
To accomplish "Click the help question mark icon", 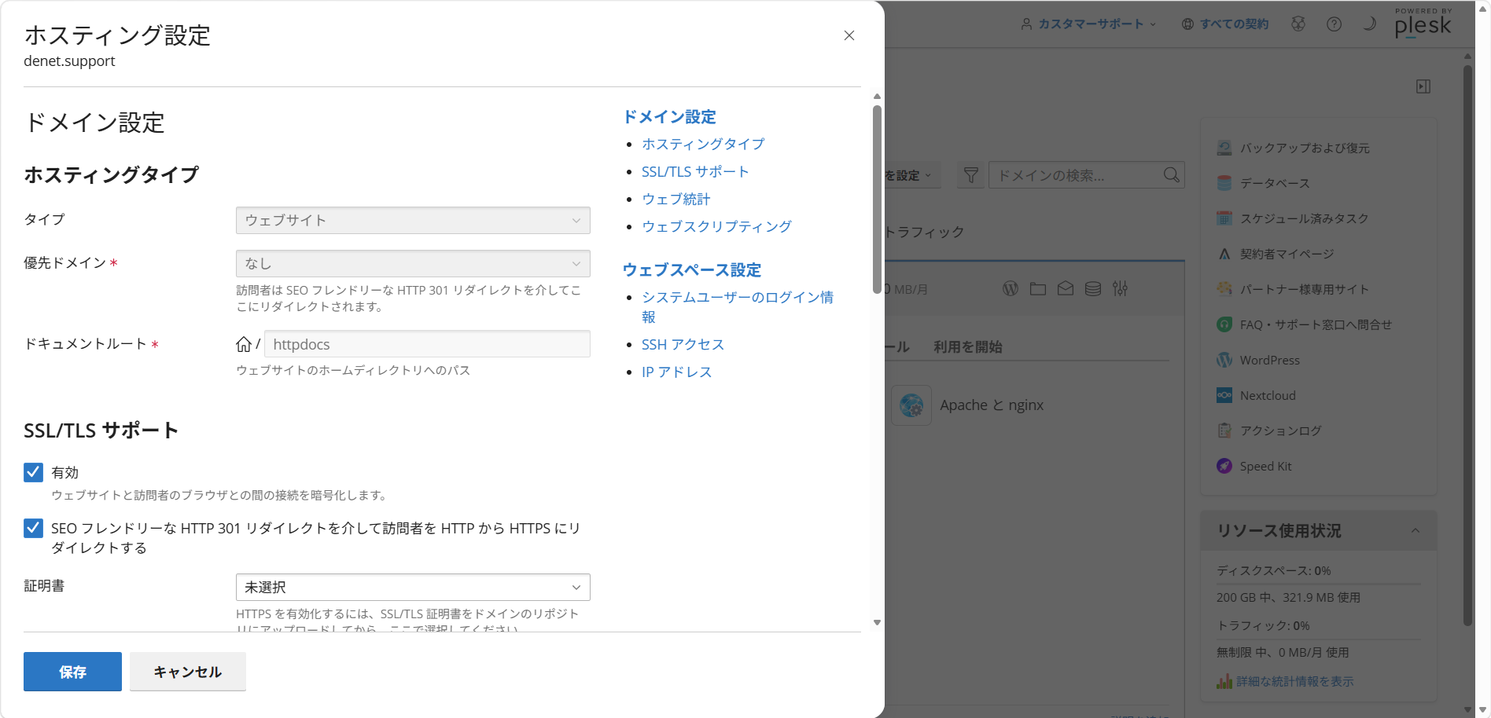I will 1335,24.
